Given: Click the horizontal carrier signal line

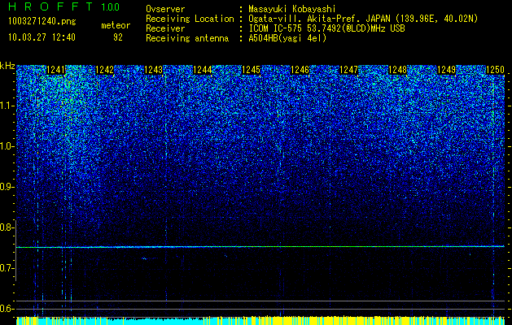Looking at the screenshot, I should pos(260,247).
